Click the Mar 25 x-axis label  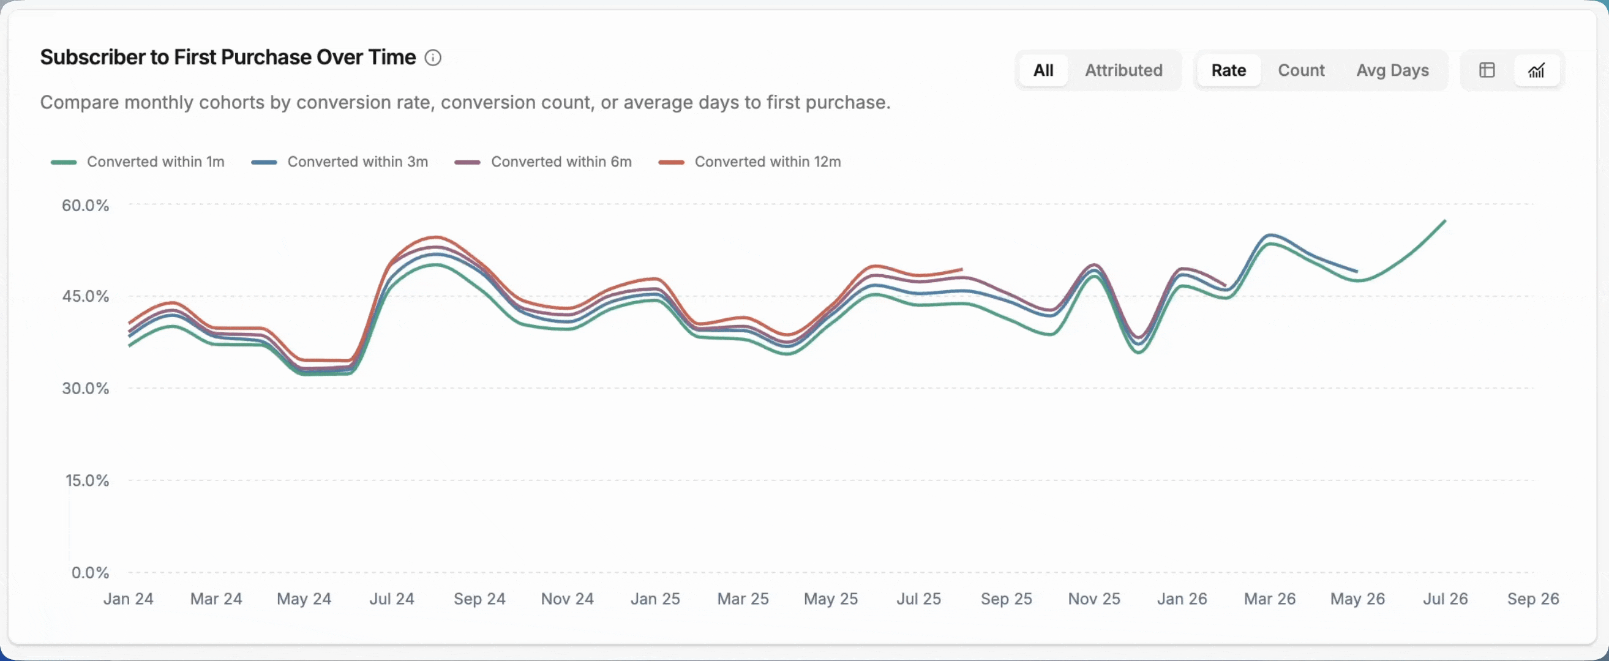(743, 599)
